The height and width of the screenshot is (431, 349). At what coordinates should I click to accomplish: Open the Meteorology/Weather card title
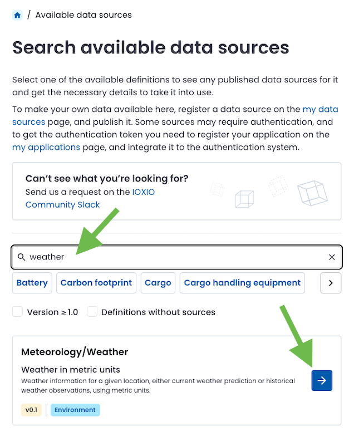coord(75,352)
